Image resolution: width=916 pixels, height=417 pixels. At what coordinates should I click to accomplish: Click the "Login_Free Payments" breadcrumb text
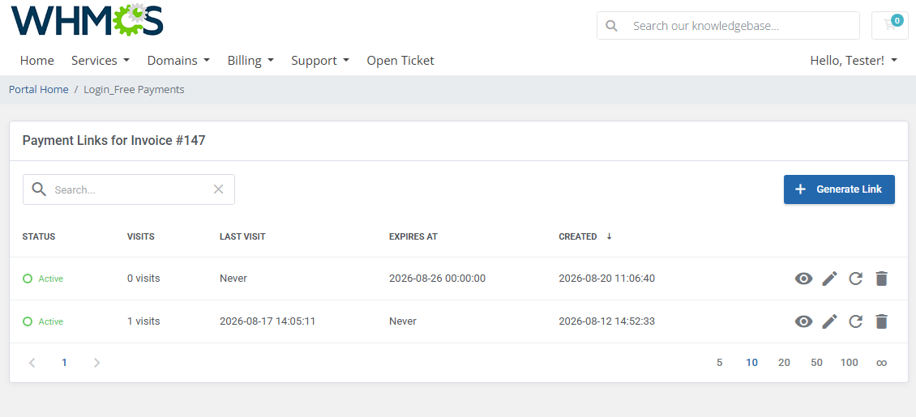click(134, 89)
